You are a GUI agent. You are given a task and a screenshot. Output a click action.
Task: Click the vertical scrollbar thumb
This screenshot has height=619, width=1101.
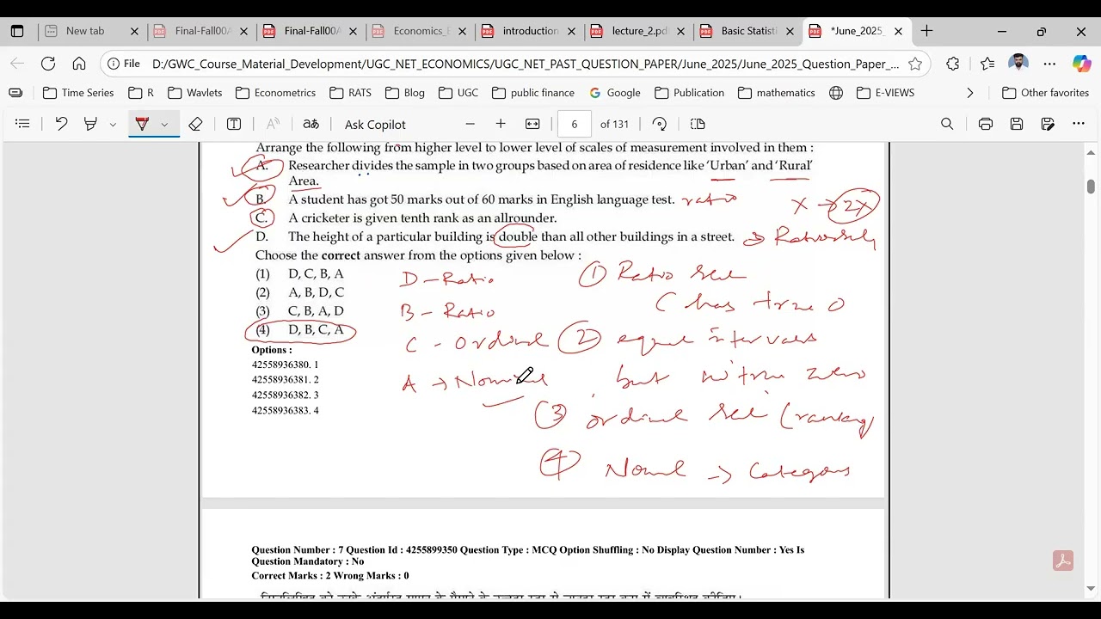point(1091,186)
